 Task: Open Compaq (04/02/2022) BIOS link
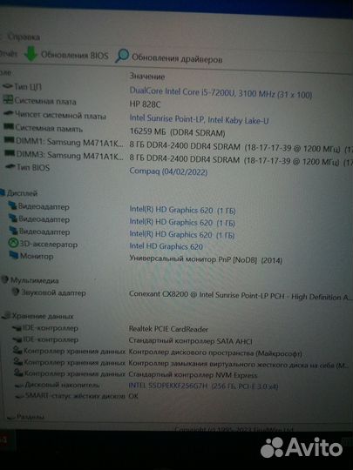(x=168, y=171)
